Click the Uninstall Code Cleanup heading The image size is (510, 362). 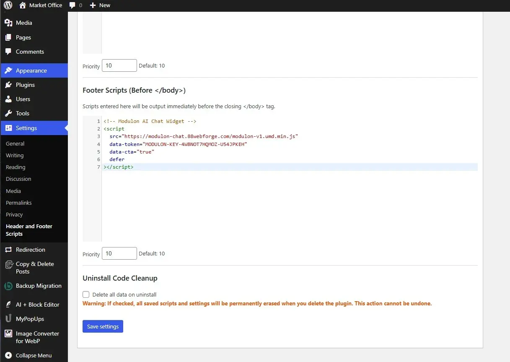(120, 278)
